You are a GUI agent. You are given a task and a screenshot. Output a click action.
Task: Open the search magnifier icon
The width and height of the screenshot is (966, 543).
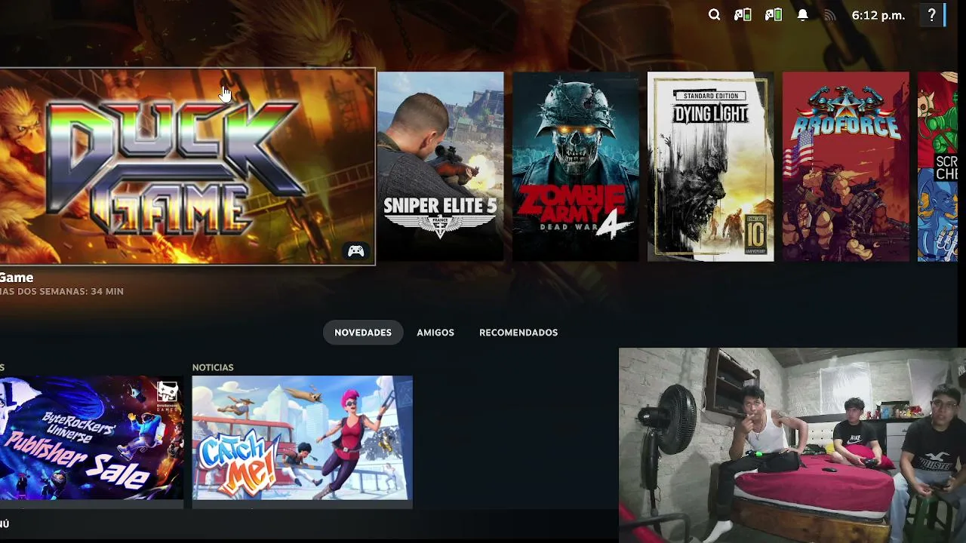tap(714, 15)
